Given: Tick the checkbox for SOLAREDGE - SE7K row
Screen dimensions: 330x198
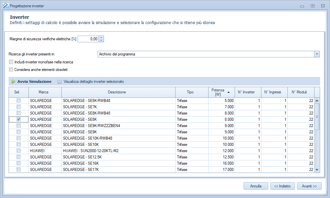Looking at the screenshot, I should (x=18, y=107).
